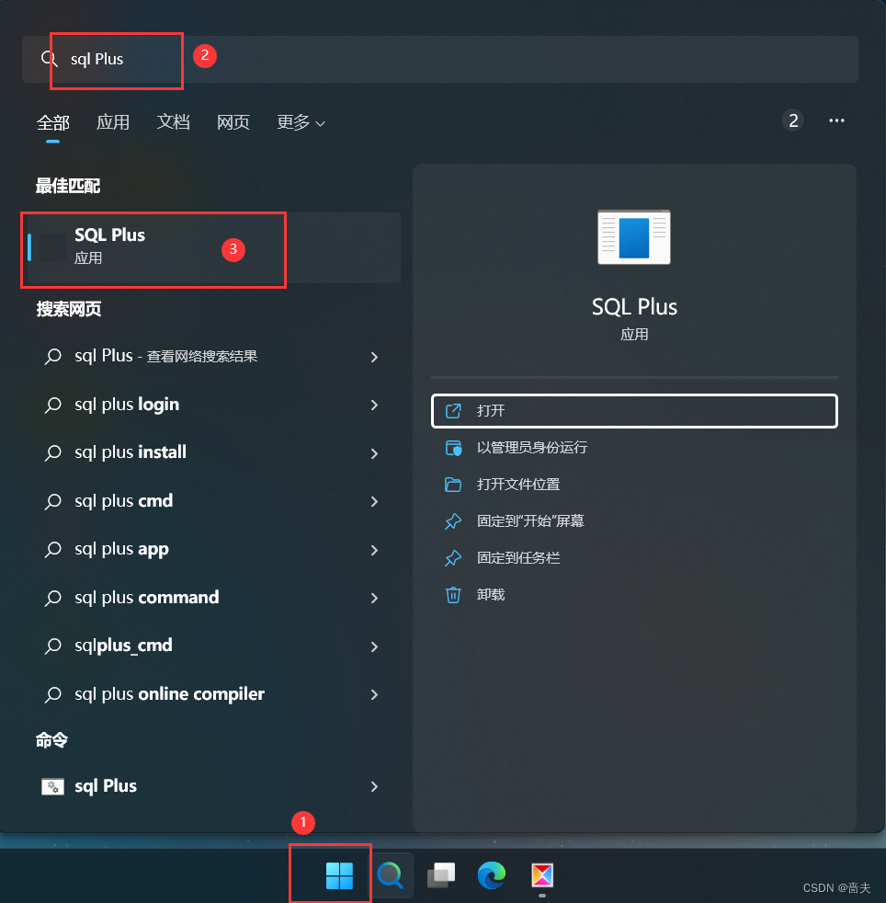886x903 pixels.
Task: Expand arrow for sqlplus_cmd suggestion
Action: tap(374, 646)
